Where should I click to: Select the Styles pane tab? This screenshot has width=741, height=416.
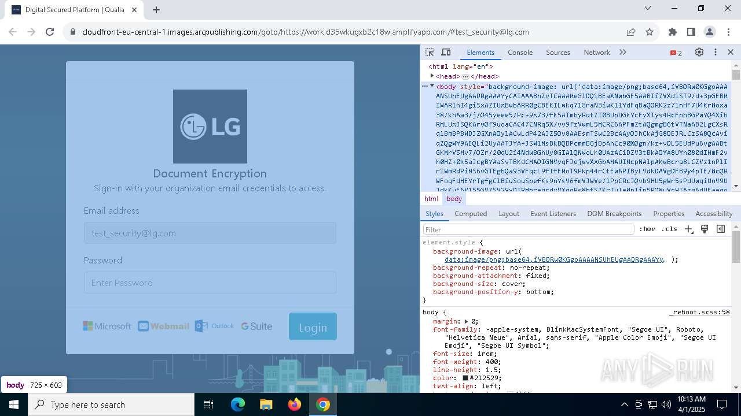click(x=434, y=214)
